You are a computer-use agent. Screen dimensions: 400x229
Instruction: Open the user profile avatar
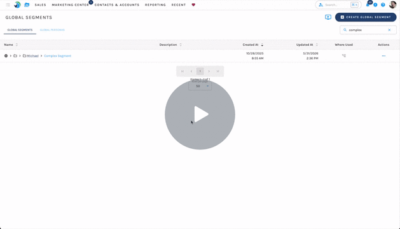click(x=392, y=4)
